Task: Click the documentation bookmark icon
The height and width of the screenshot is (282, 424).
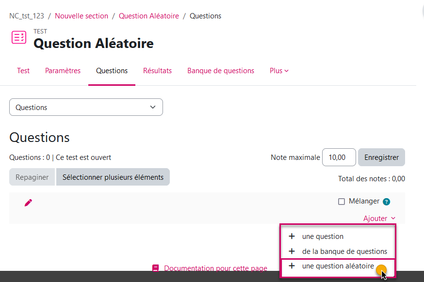Action: (x=156, y=267)
